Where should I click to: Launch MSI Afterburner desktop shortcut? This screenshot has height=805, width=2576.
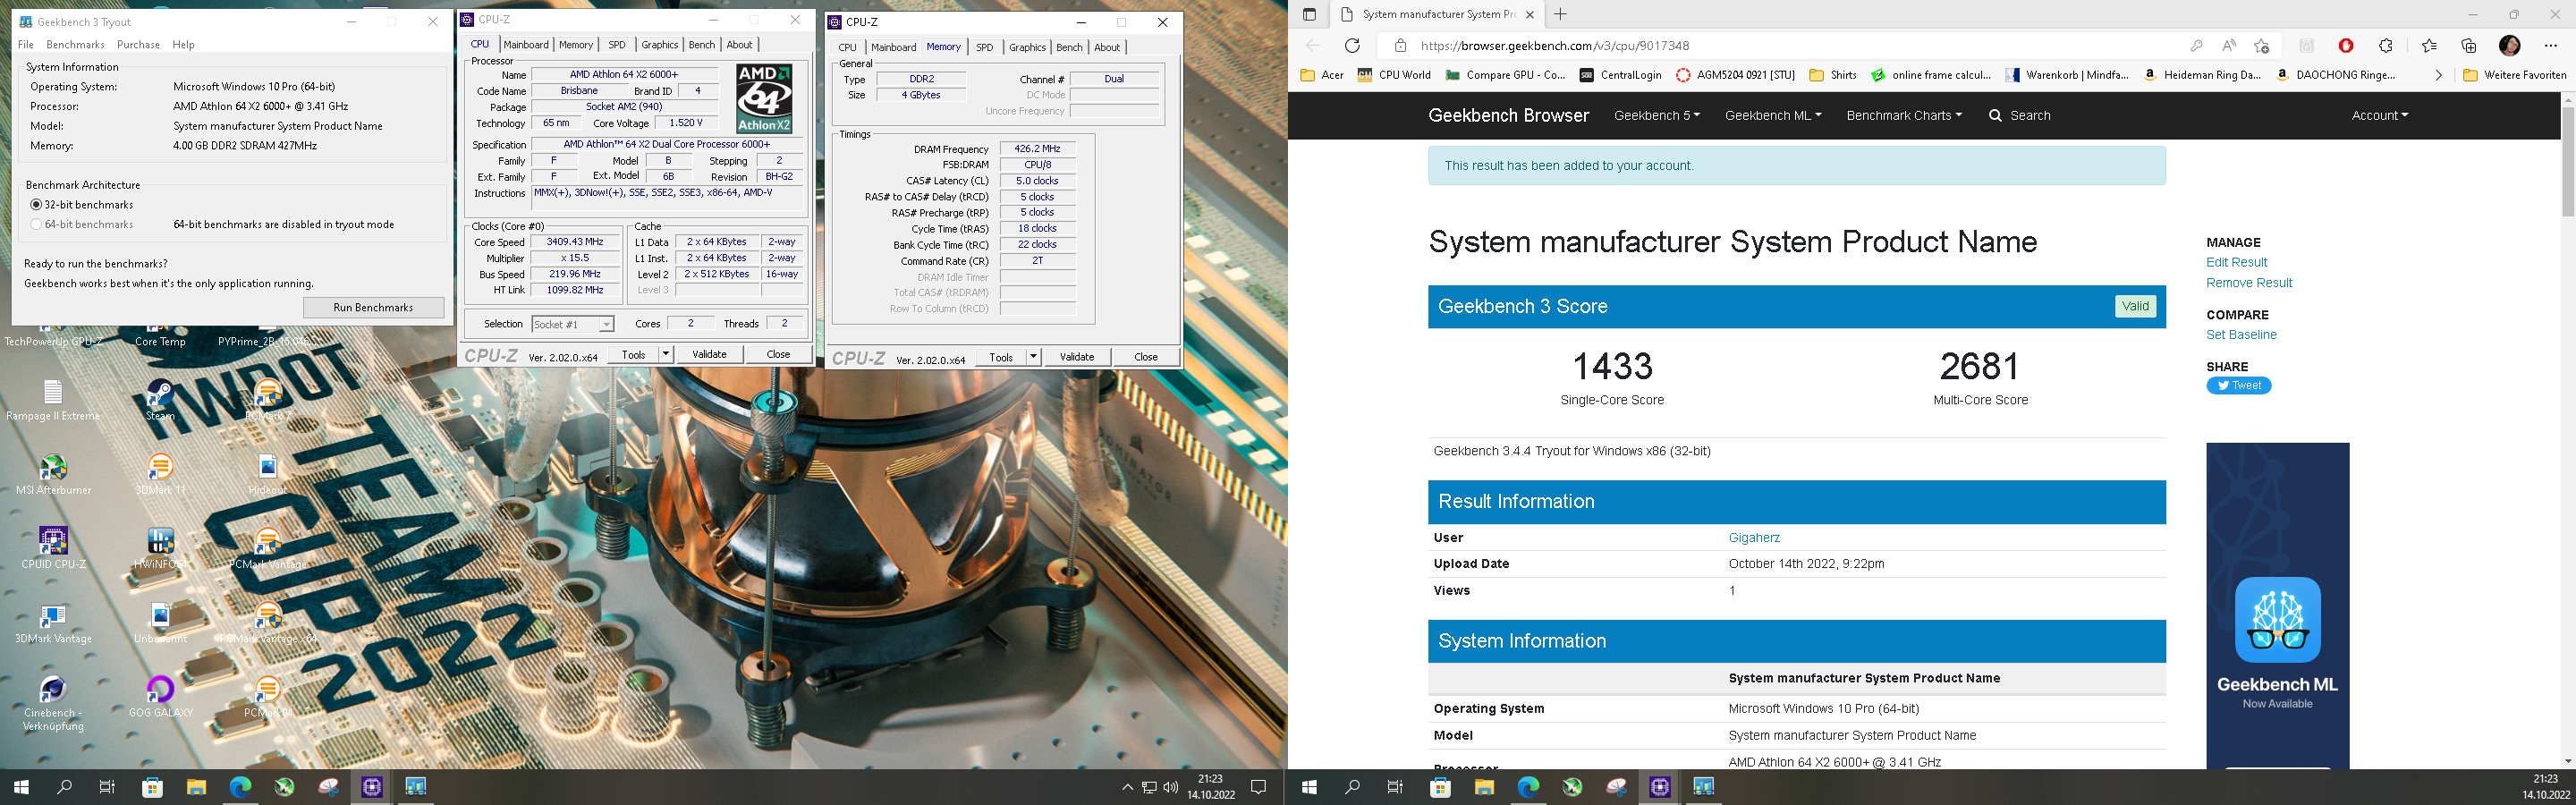(53, 475)
